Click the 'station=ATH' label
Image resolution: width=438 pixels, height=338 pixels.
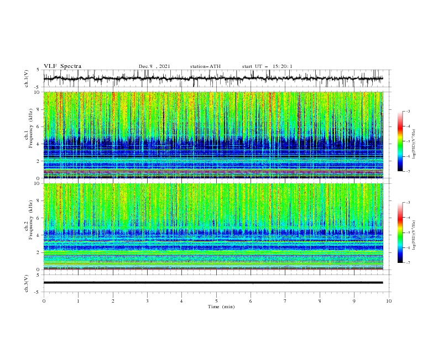tap(205, 66)
